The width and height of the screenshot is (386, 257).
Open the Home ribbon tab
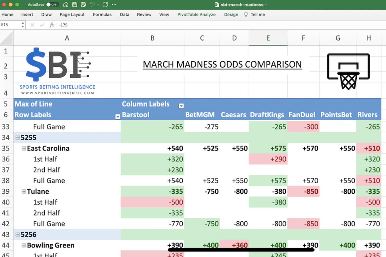(x=7, y=14)
